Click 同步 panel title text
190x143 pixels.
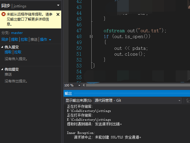tap(6, 6)
